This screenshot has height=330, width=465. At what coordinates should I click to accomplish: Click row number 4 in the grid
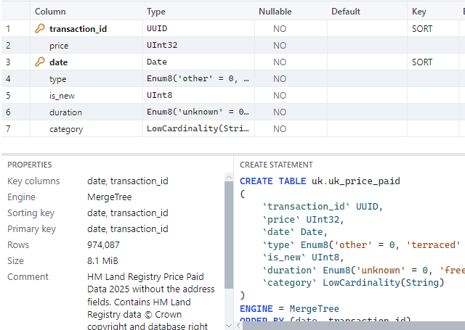(8, 79)
